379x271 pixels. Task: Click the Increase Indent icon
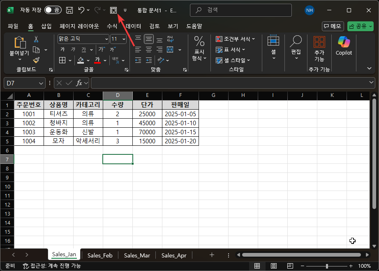(149, 60)
